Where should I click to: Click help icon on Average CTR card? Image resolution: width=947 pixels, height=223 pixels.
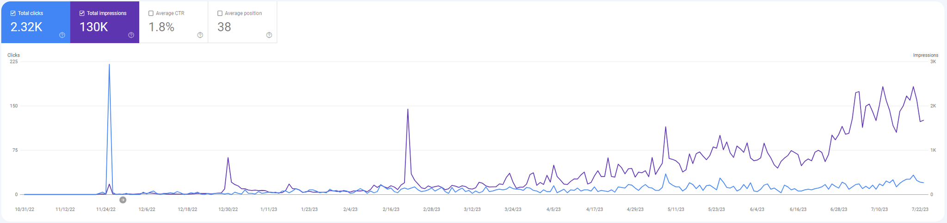[x=200, y=35]
